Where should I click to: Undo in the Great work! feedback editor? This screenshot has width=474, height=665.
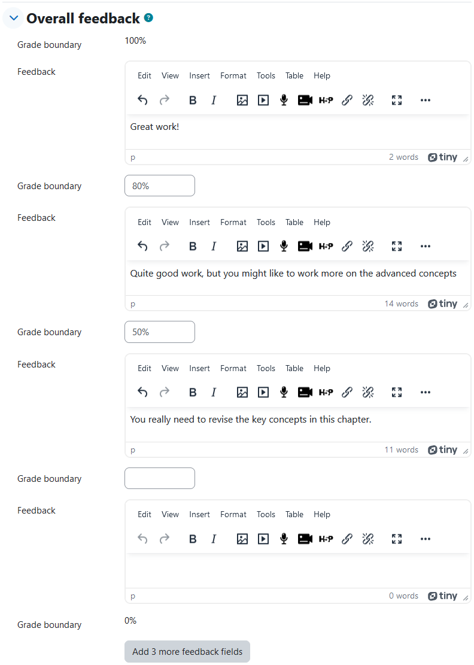142,100
